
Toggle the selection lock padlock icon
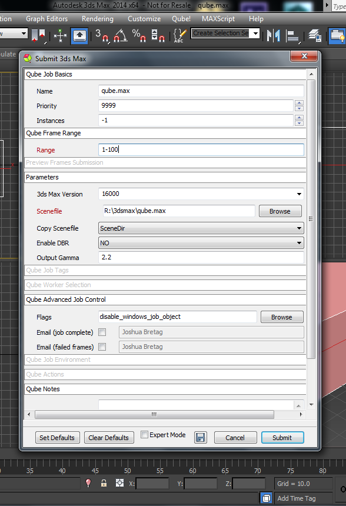tap(104, 483)
